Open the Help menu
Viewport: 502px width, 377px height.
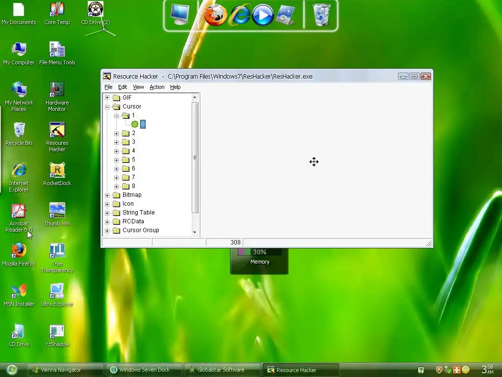coord(176,87)
